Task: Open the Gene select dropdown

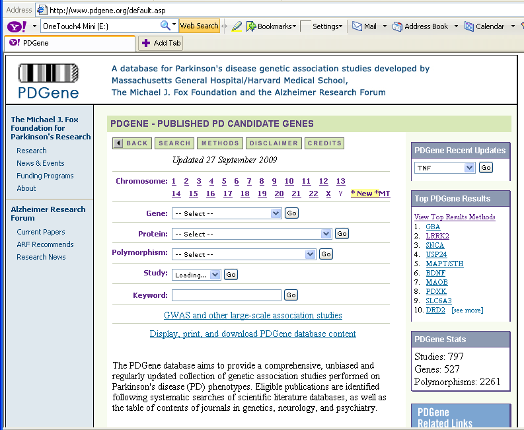Action: click(x=227, y=213)
